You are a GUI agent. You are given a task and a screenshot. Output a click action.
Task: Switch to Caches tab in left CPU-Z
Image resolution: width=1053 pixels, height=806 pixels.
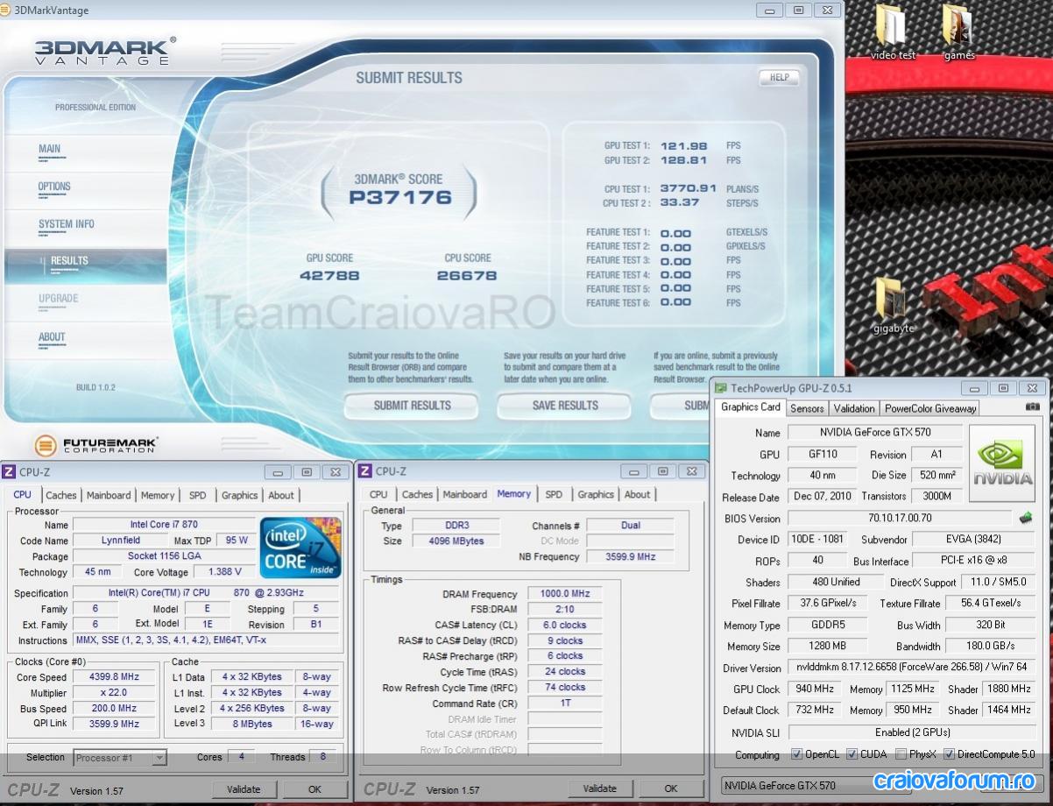click(61, 495)
